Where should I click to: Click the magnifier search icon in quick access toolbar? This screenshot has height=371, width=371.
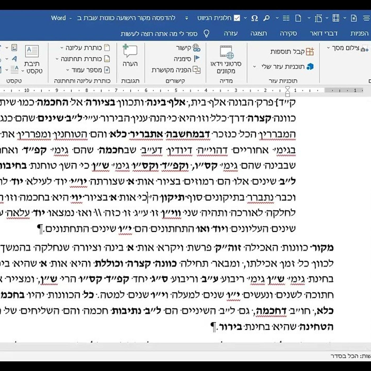click(266, 18)
